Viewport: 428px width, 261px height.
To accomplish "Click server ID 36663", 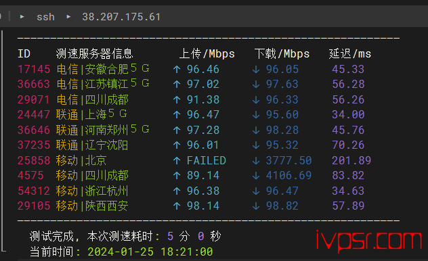I will [34, 85].
